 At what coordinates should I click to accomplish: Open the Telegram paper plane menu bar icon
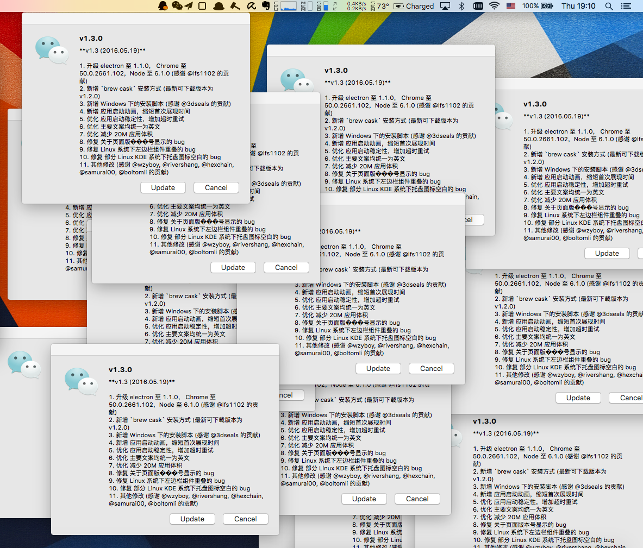pyautogui.click(x=189, y=6)
